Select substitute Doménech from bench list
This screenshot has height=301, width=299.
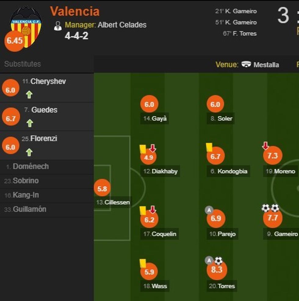pos(31,167)
